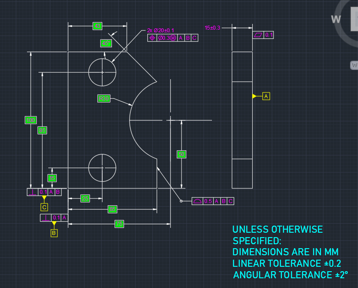Select the flatness 0.1 tolerance value
Viewport: 358px width, 288px height.
tap(269, 35)
